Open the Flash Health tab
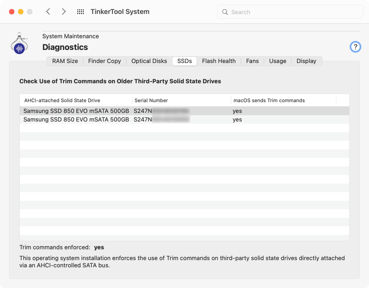Image resolution: width=369 pixels, height=288 pixels. click(x=219, y=61)
